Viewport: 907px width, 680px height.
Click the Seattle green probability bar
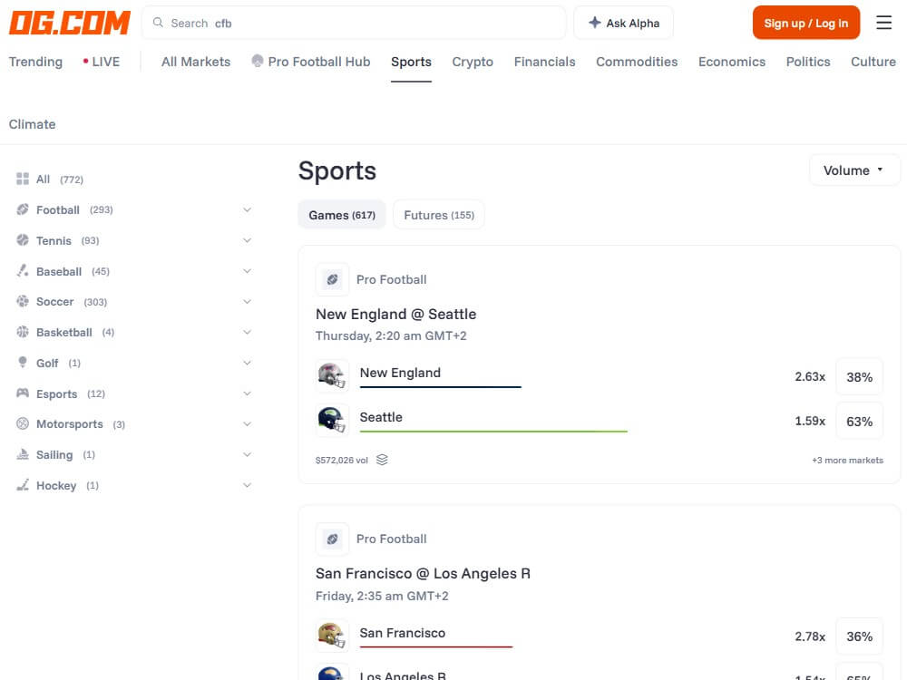(x=493, y=432)
